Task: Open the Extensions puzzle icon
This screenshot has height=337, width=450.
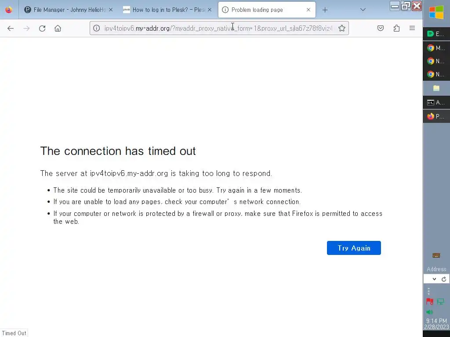Action: [x=397, y=28]
